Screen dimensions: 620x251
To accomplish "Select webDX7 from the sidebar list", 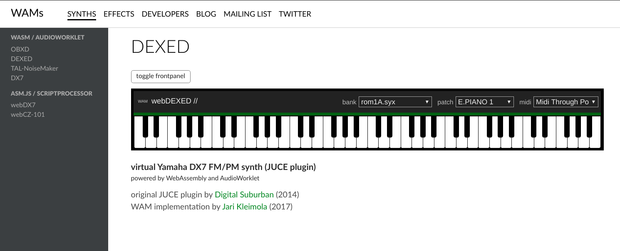I will point(23,105).
